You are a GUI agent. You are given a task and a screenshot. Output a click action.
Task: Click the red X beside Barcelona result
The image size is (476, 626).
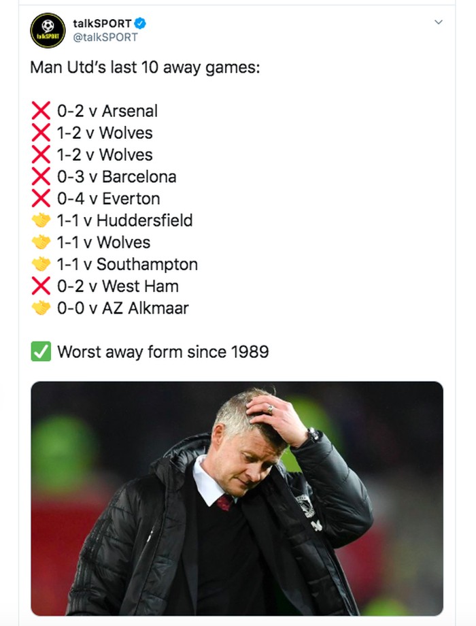click(41, 177)
